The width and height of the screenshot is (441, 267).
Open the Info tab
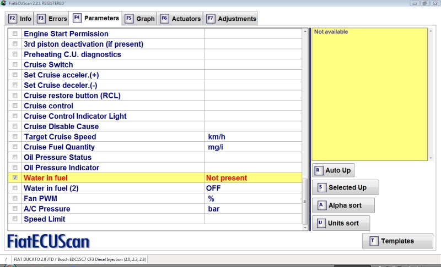(x=19, y=19)
